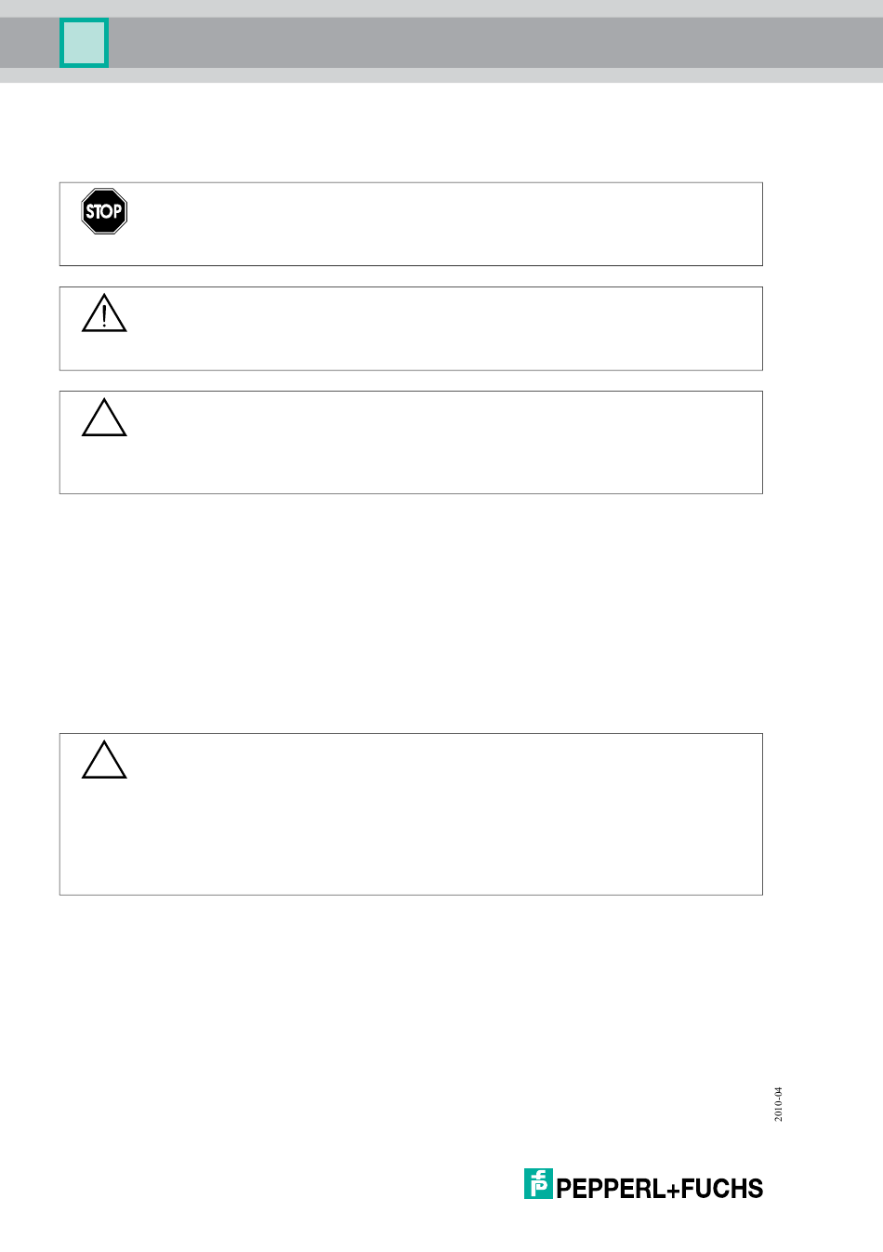
Task: Click the blank area between header and STOP box
Action: [x=411, y=133]
